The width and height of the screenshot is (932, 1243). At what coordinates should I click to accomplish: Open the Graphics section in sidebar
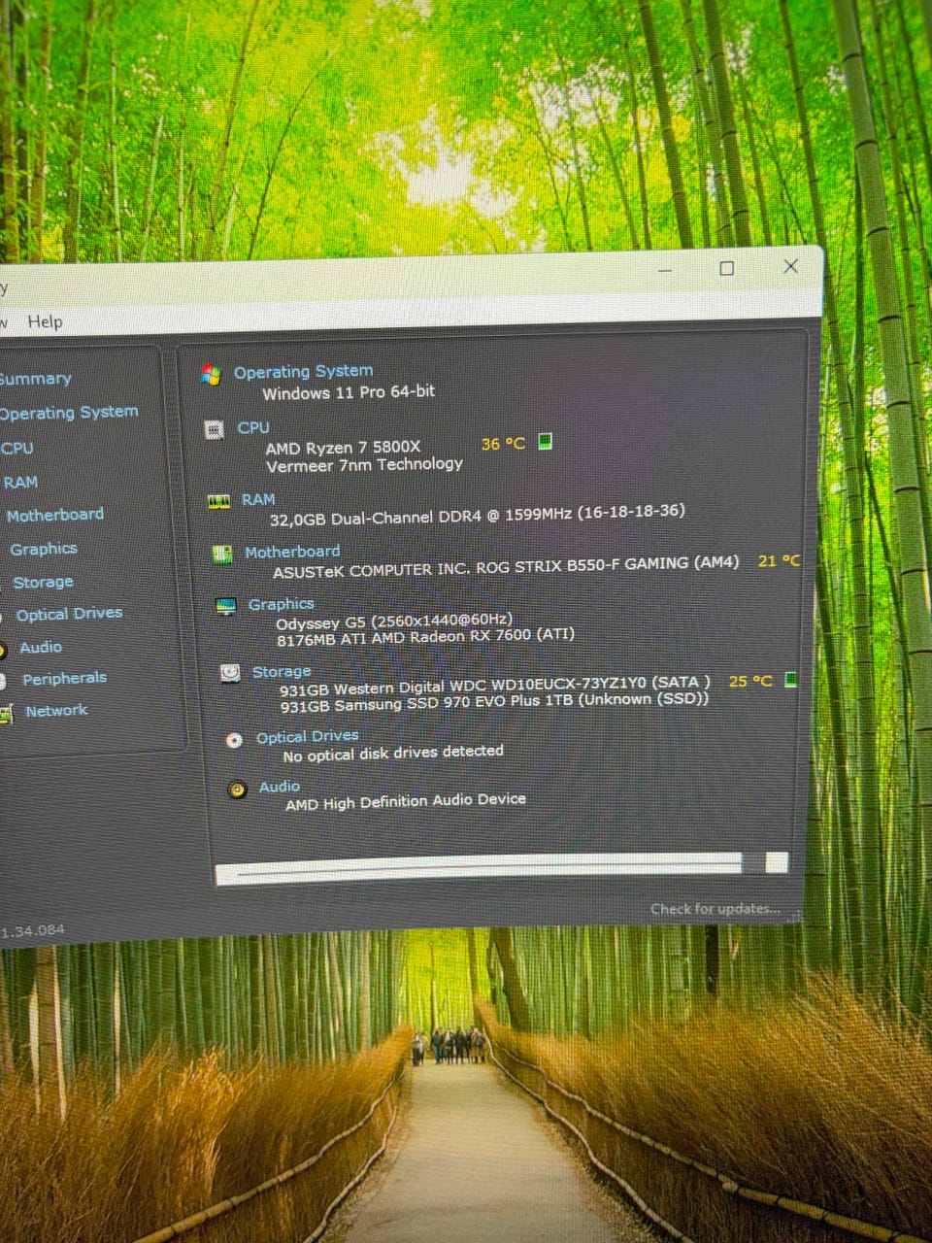point(44,549)
